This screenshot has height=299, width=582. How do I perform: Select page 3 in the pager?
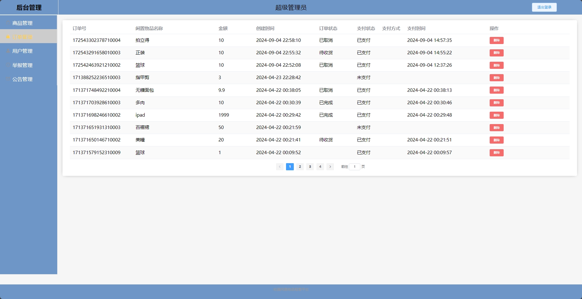[x=310, y=167]
